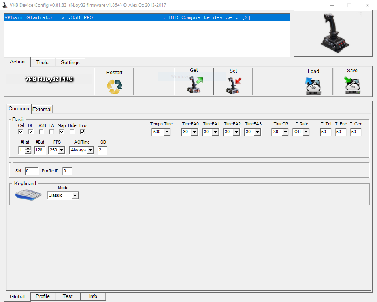Switch to the Action tab
This screenshot has height=302, width=377.
tap(17, 62)
